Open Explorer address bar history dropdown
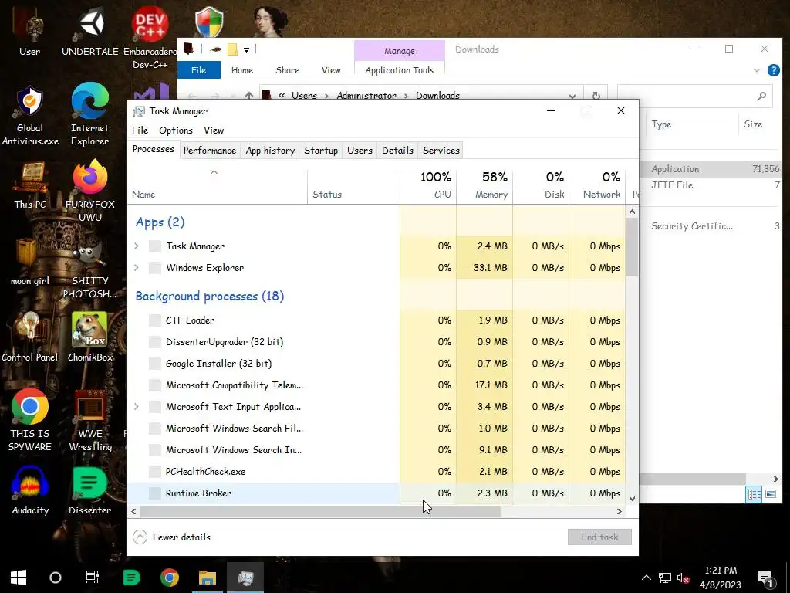Viewport: 790px width, 593px height. tap(572, 95)
